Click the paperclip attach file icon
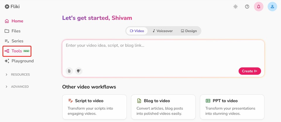Screen dimensions: 281x122 click(x=69, y=71)
